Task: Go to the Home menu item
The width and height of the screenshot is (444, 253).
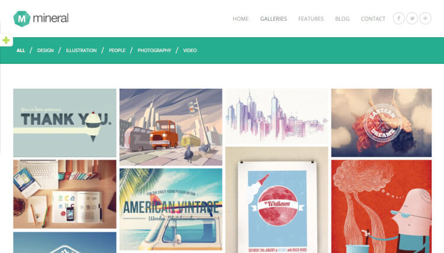Action: click(x=241, y=19)
